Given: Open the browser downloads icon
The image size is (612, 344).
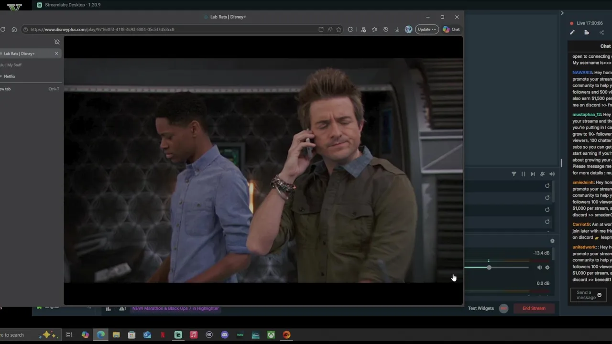Looking at the screenshot, I should point(397,29).
